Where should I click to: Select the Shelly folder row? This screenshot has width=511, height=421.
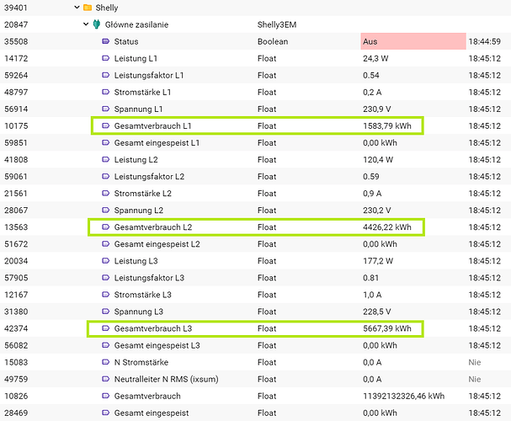pos(256,8)
